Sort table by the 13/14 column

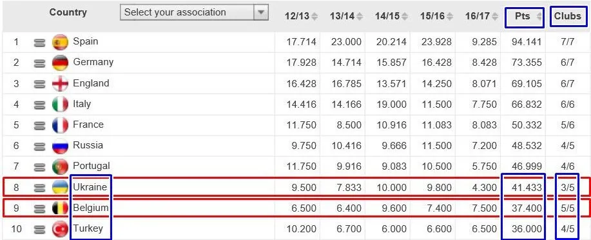346,16
